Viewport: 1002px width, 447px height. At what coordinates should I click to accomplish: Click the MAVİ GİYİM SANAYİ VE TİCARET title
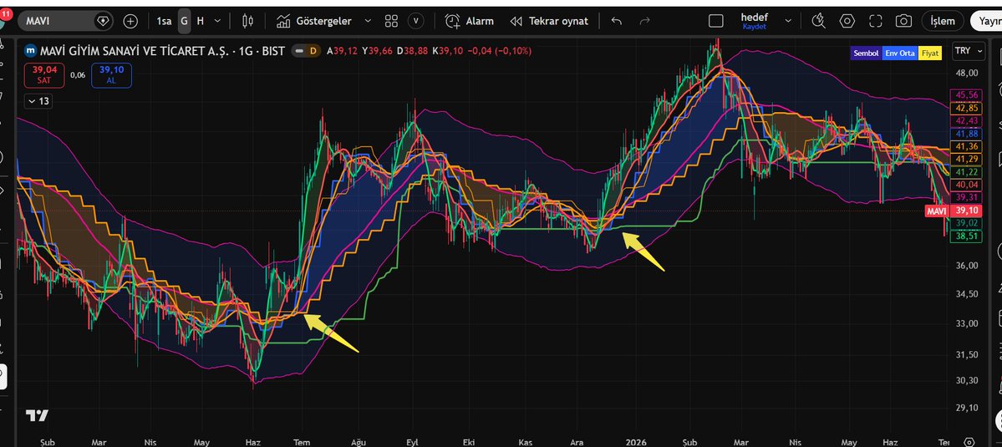[136, 50]
